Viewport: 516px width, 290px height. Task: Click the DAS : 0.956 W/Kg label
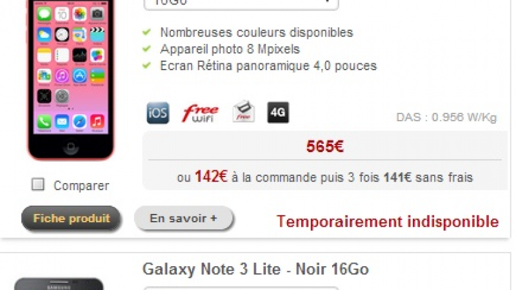pos(446,117)
